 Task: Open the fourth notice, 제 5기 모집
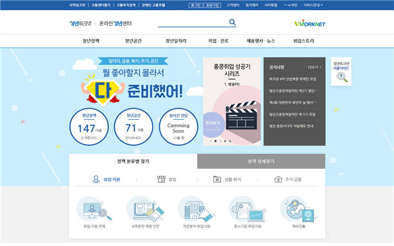[x=292, y=115]
